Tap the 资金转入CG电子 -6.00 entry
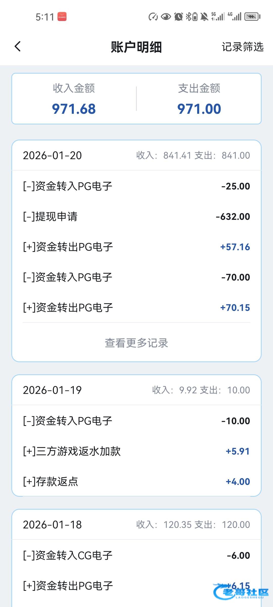 click(x=136, y=555)
